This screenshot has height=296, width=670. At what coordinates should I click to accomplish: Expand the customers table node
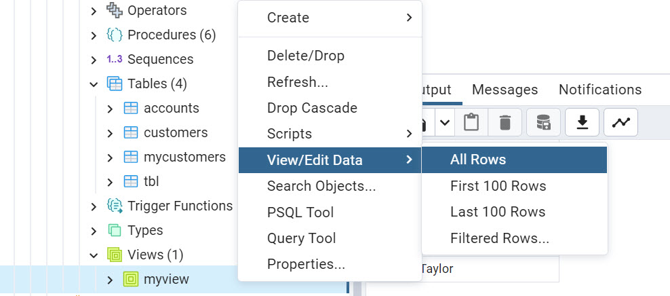tap(111, 133)
